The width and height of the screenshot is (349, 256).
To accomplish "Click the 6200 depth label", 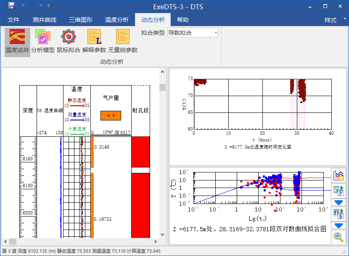I will tap(28, 213).
